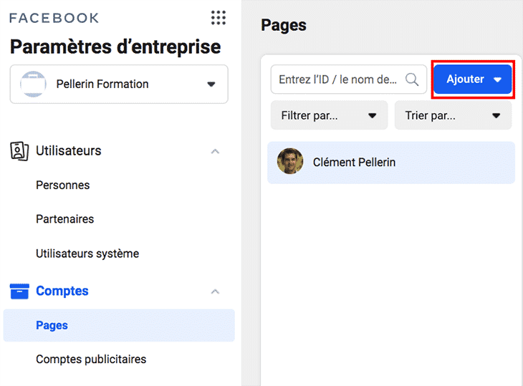Select Utilisateurs système menu item
Screen dimensions: 523x386
click(87, 254)
